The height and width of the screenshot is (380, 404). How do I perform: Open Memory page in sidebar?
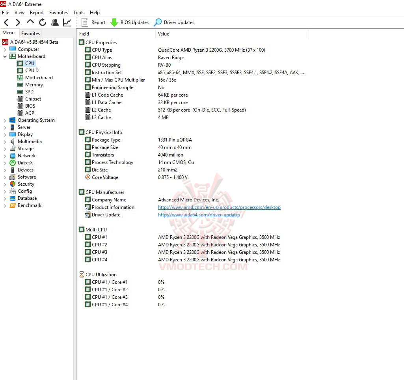34,84
